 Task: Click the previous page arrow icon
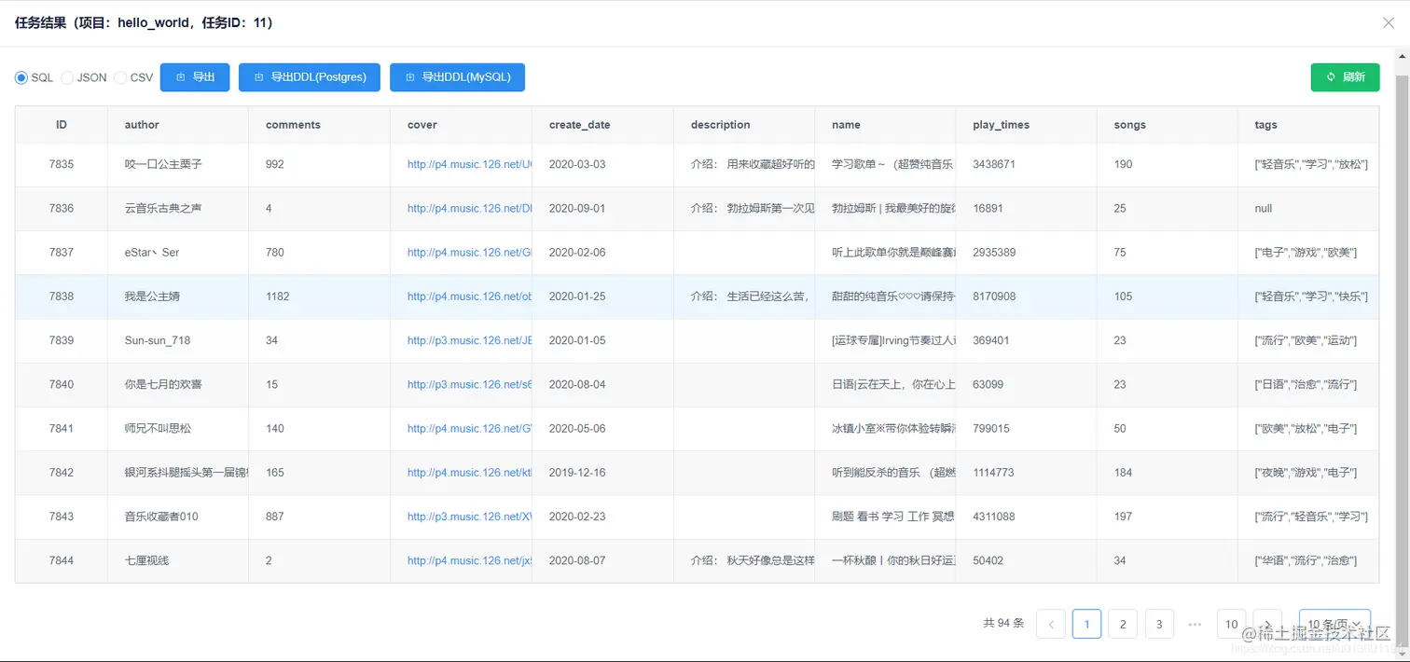(1051, 624)
